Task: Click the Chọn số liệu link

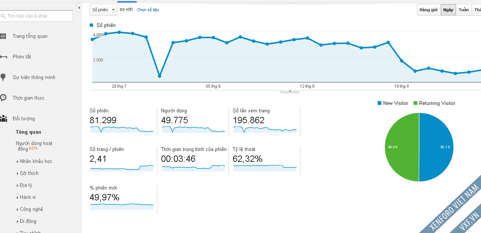Action: pos(148,10)
